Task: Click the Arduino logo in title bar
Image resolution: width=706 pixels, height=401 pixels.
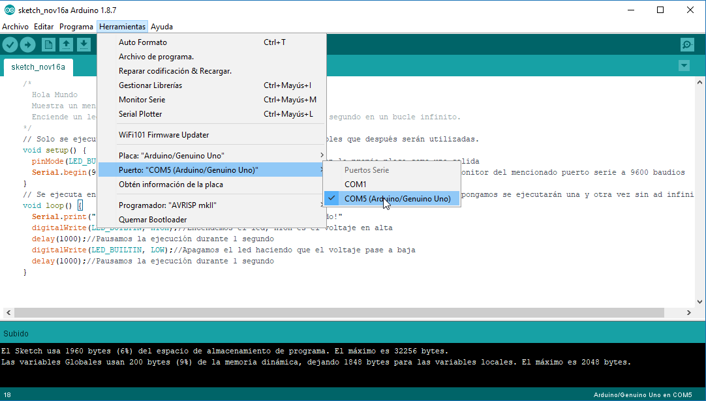Action: click(x=9, y=10)
